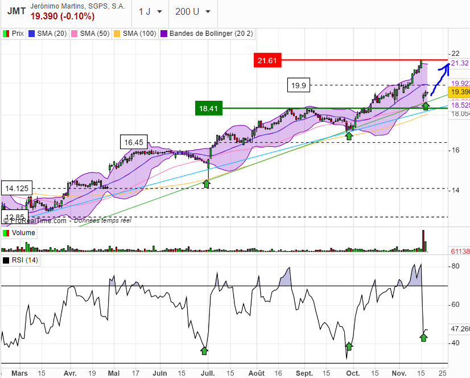Click the JMT ticker symbol
Screen dimensions: 470x378
pyautogui.click(x=17, y=11)
